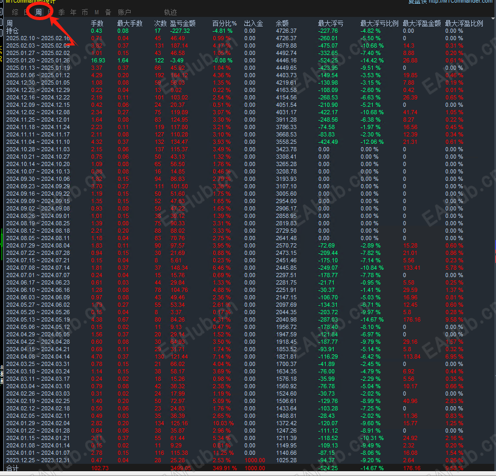Click deposit value 1000.00 in 2023.12.25 row

pyautogui.click(x=255, y=460)
